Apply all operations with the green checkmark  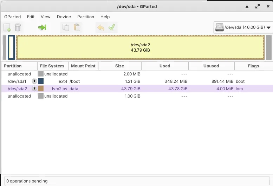(112, 27)
